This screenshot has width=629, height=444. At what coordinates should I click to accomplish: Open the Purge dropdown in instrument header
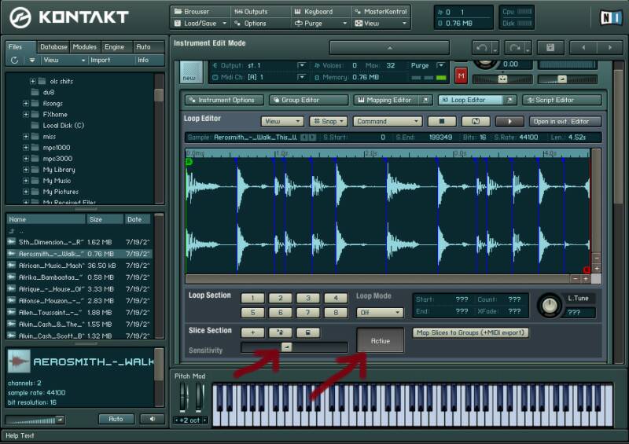point(440,65)
